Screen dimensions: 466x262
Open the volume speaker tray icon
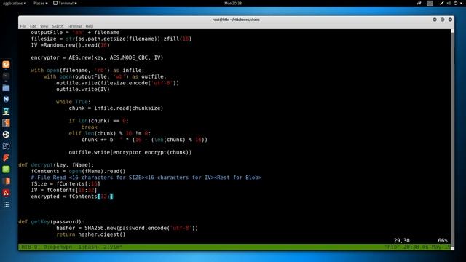coord(449,3)
